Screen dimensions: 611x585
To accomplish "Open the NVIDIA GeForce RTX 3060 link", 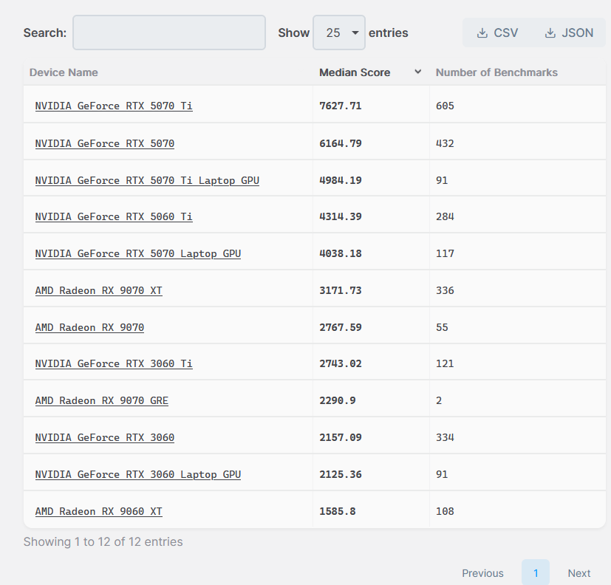I will [x=105, y=437].
